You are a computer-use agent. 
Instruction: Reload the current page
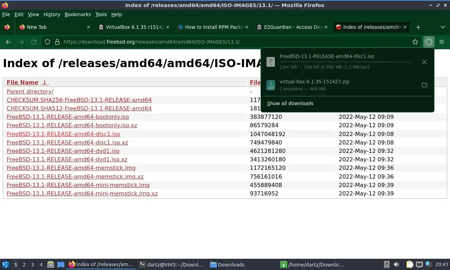34,42
